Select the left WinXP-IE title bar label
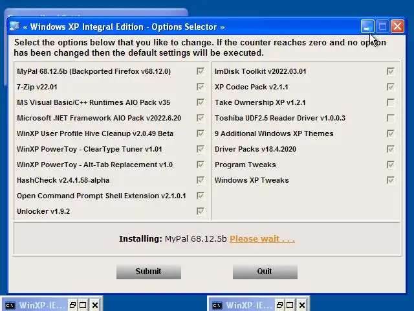414x311 pixels. click(x=41, y=305)
